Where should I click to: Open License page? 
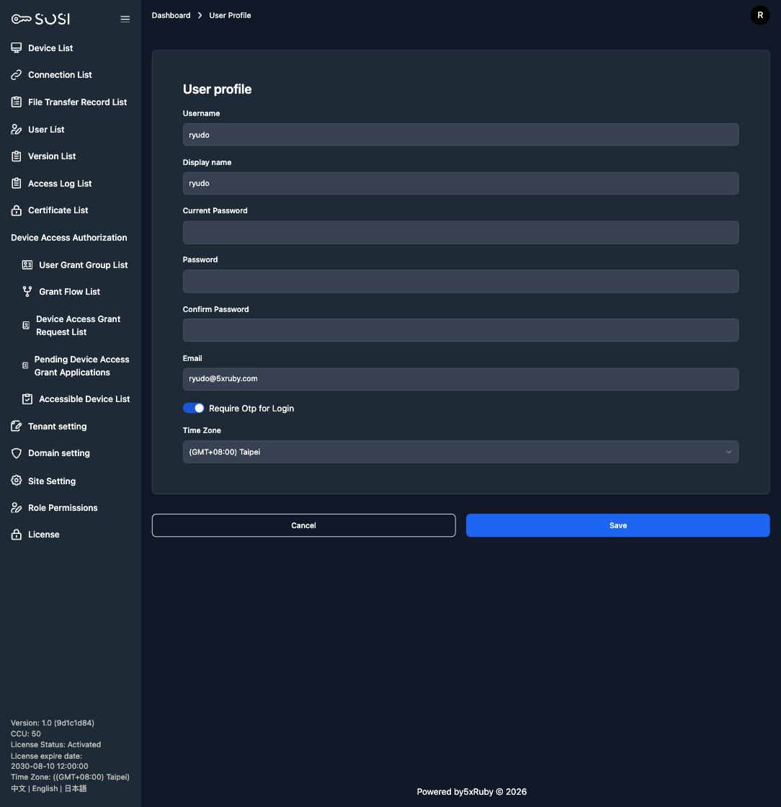44,534
